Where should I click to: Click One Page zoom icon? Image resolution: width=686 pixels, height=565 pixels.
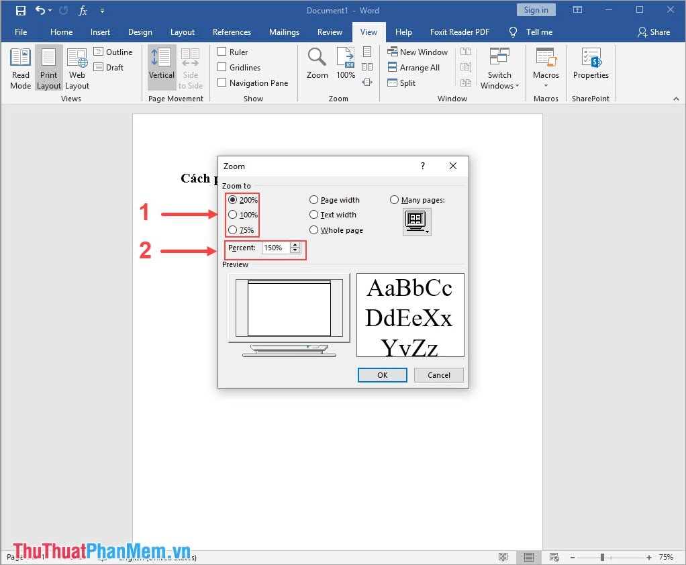point(367,52)
